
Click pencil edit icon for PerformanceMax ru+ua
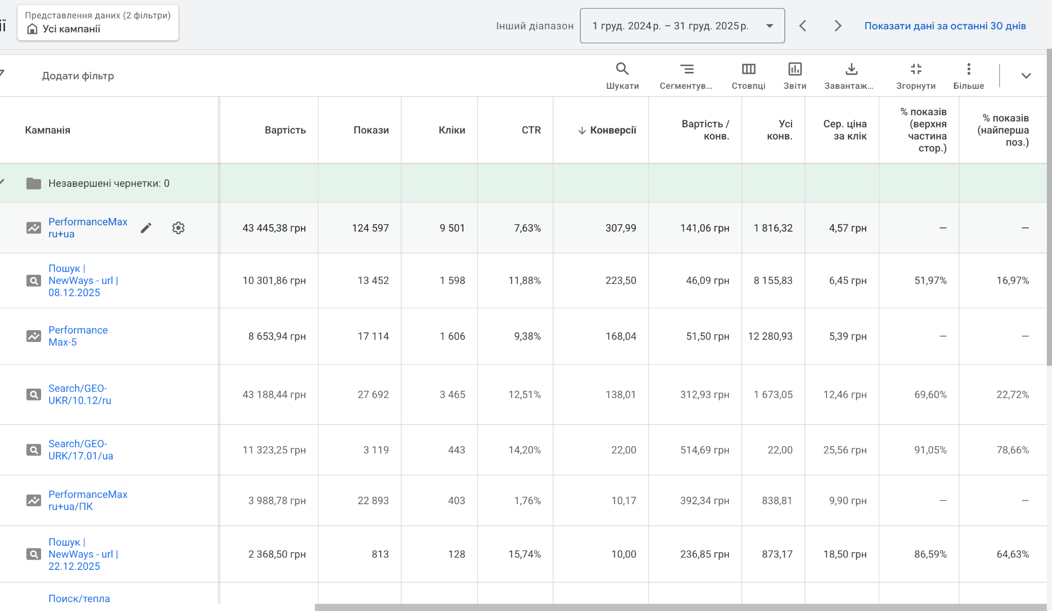coord(146,228)
